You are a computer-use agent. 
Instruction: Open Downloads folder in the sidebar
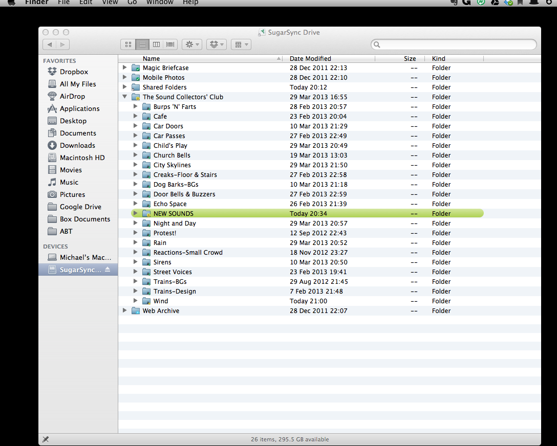77,145
